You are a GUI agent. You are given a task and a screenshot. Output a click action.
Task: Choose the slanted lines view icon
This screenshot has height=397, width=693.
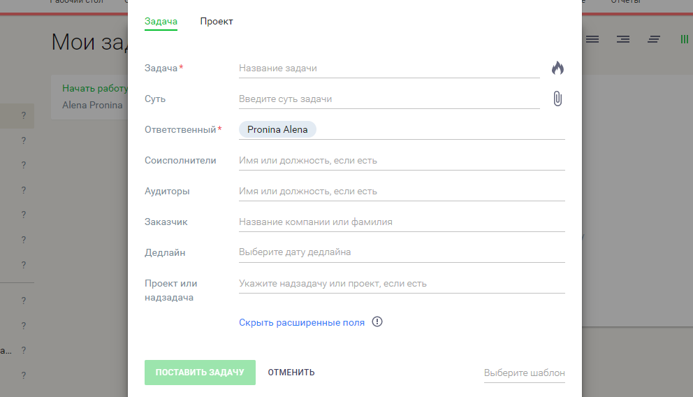654,39
